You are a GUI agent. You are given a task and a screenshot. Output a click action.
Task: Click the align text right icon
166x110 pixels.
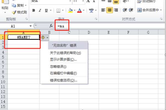coord(116,10)
